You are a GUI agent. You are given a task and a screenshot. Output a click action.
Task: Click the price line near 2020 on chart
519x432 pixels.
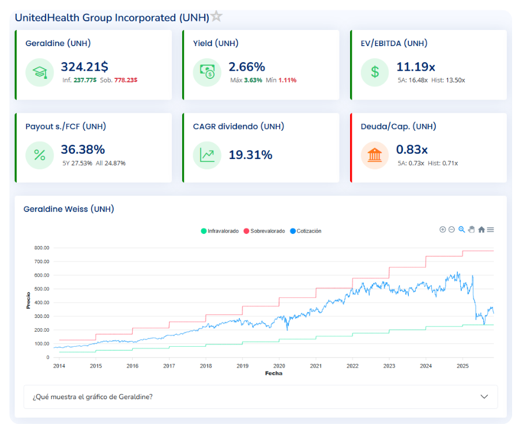pos(279,319)
